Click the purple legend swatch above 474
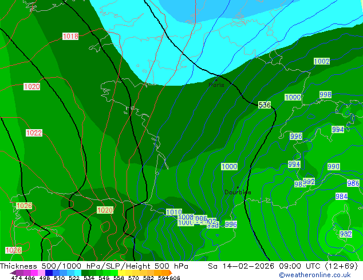This screenshot has width=363, height=280. [19, 273]
